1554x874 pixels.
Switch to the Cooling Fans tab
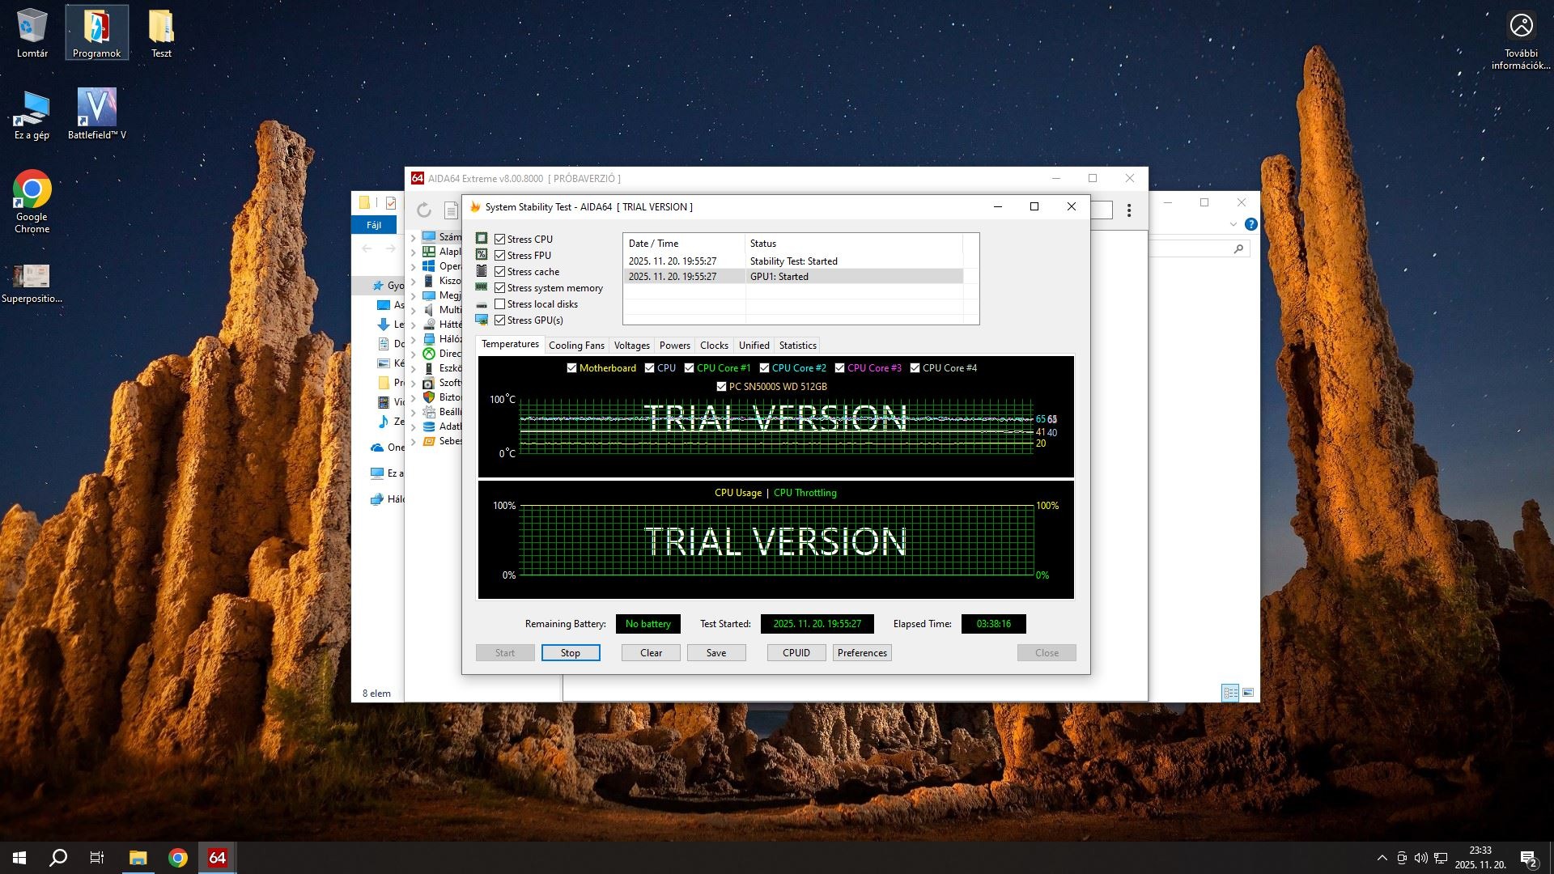(576, 346)
